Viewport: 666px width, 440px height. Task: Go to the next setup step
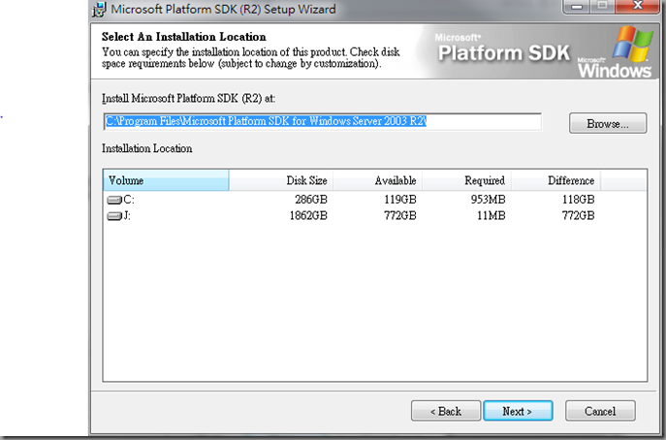(518, 411)
